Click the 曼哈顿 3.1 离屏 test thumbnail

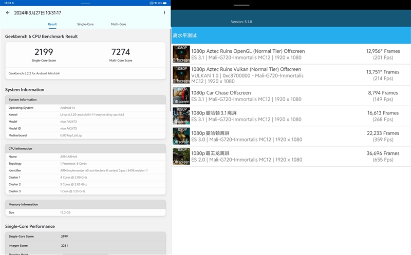[181, 116]
